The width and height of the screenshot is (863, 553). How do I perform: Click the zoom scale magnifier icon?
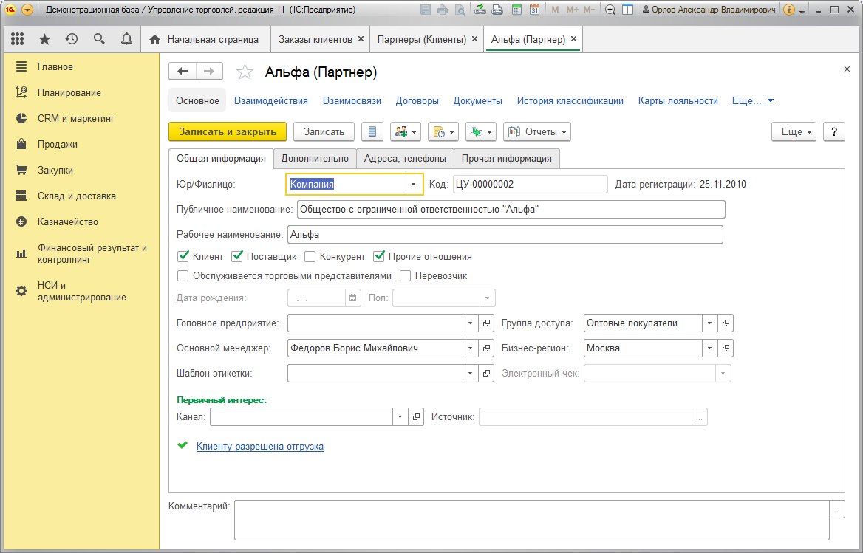pos(610,10)
